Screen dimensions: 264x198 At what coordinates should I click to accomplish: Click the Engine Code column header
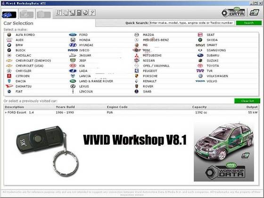tap(117, 107)
